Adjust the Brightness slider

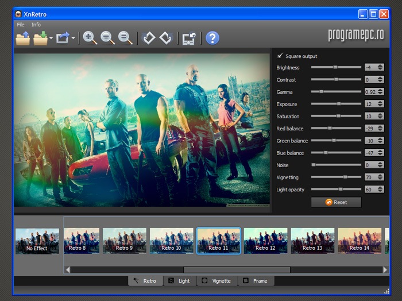click(x=336, y=67)
